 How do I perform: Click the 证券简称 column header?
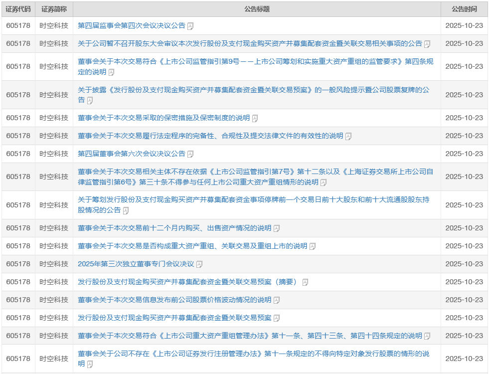(x=54, y=9)
